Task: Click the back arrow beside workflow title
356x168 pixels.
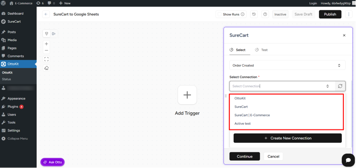Action: 46,14
